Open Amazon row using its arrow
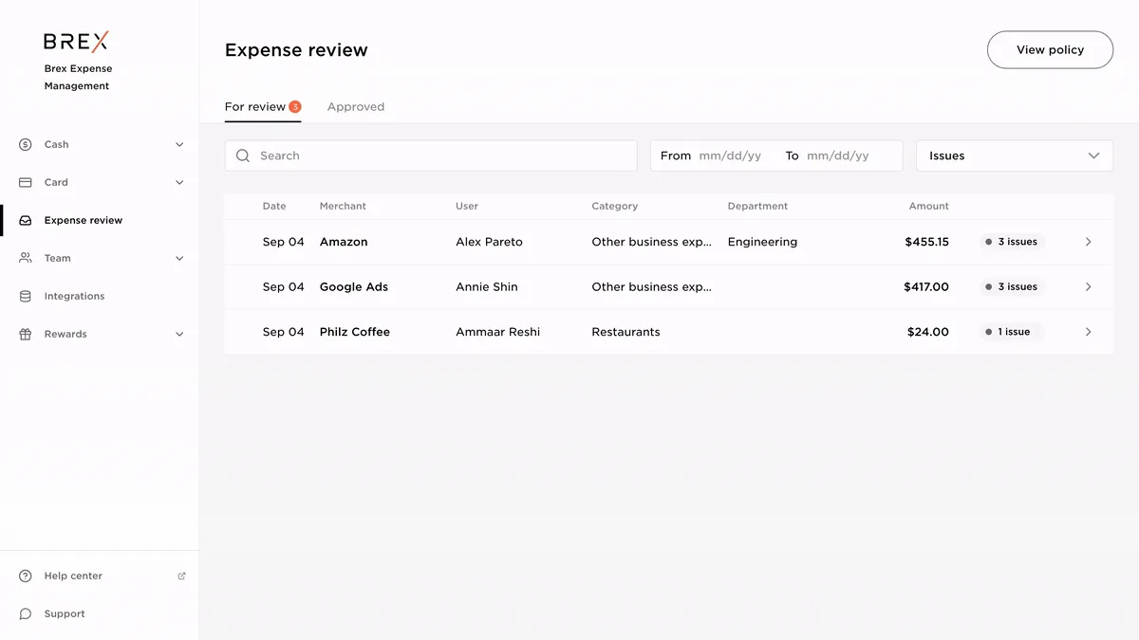 pyautogui.click(x=1088, y=242)
